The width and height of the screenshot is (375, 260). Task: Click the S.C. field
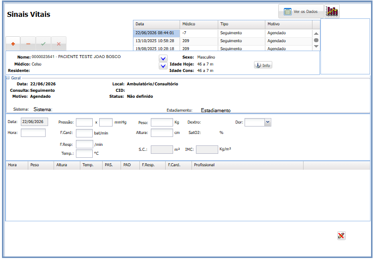click(x=162, y=149)
